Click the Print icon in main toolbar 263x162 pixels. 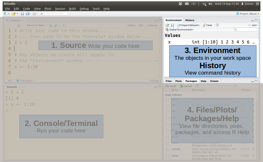click(34, 14)
